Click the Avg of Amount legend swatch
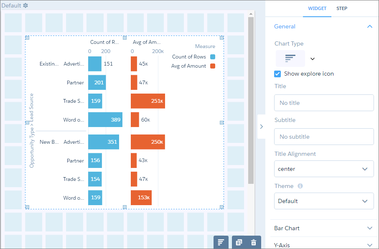Screen dimensions: 379x249 click(x=213, y=66)
